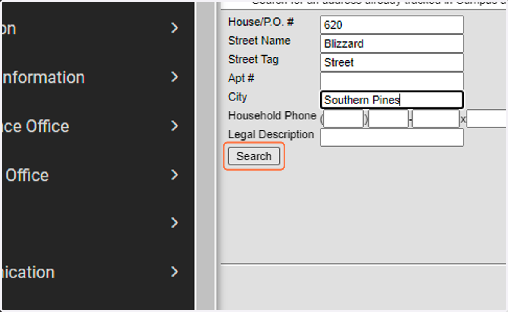
Task: Click the Legal Description field
Action: tap(392, 138)
